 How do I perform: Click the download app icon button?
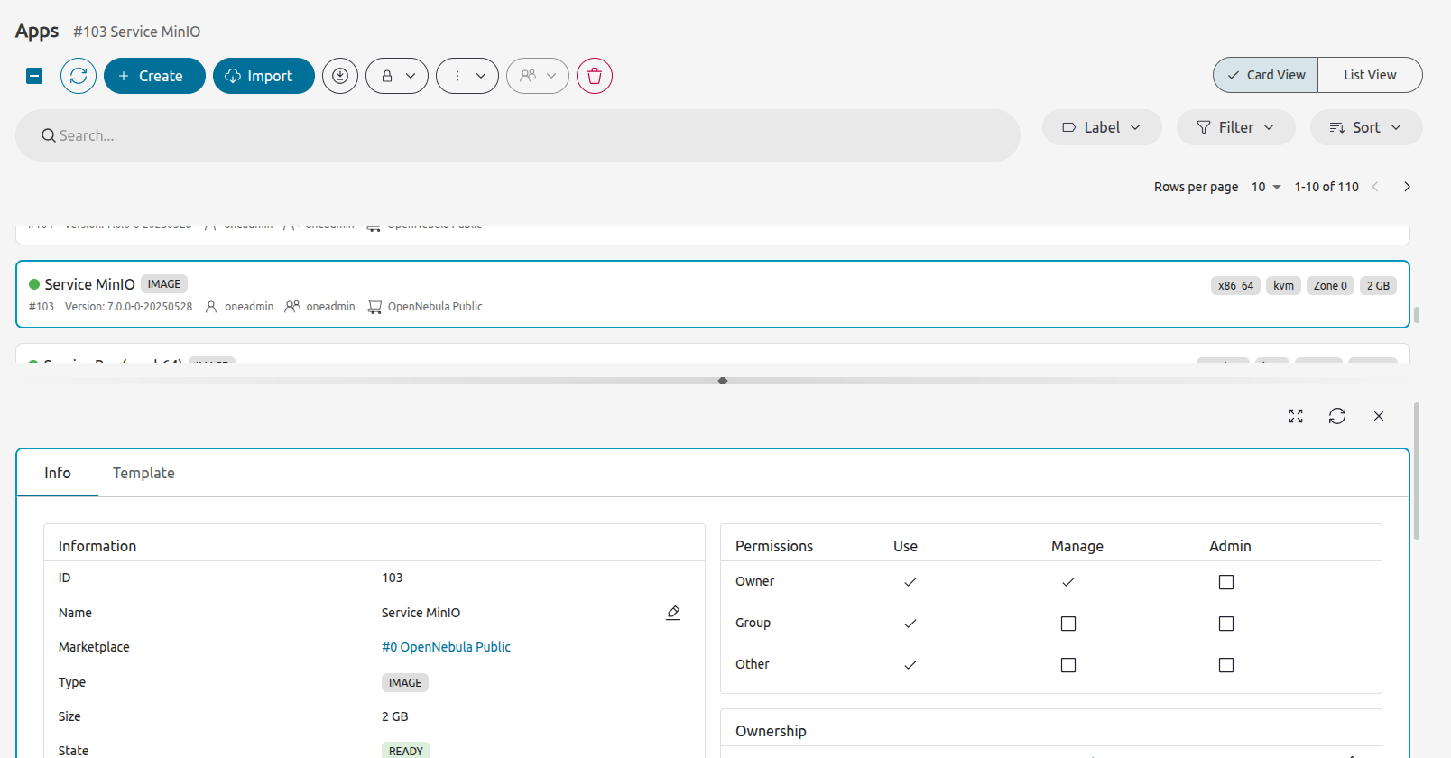[x=340, y=76]
